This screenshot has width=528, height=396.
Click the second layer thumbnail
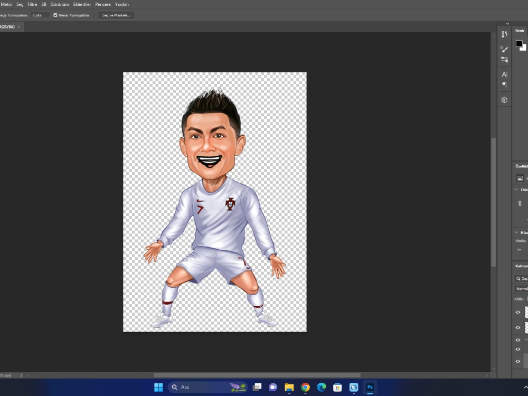[x=526, y=327]
